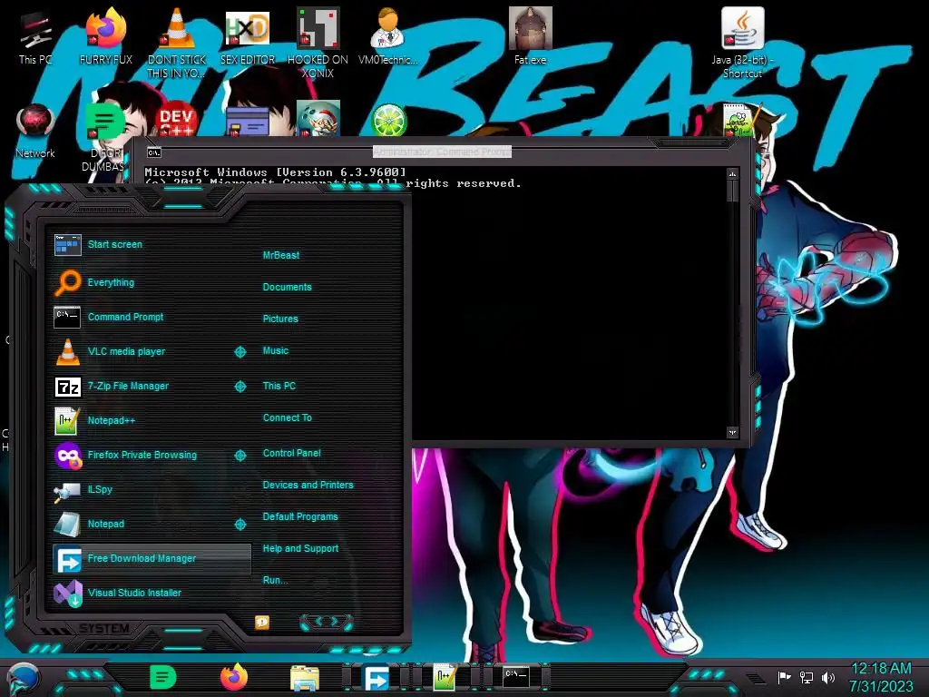This screenshot has height=697, width=929.
Task: Expand the Notepad jump list marker
Action: [240, 525]
